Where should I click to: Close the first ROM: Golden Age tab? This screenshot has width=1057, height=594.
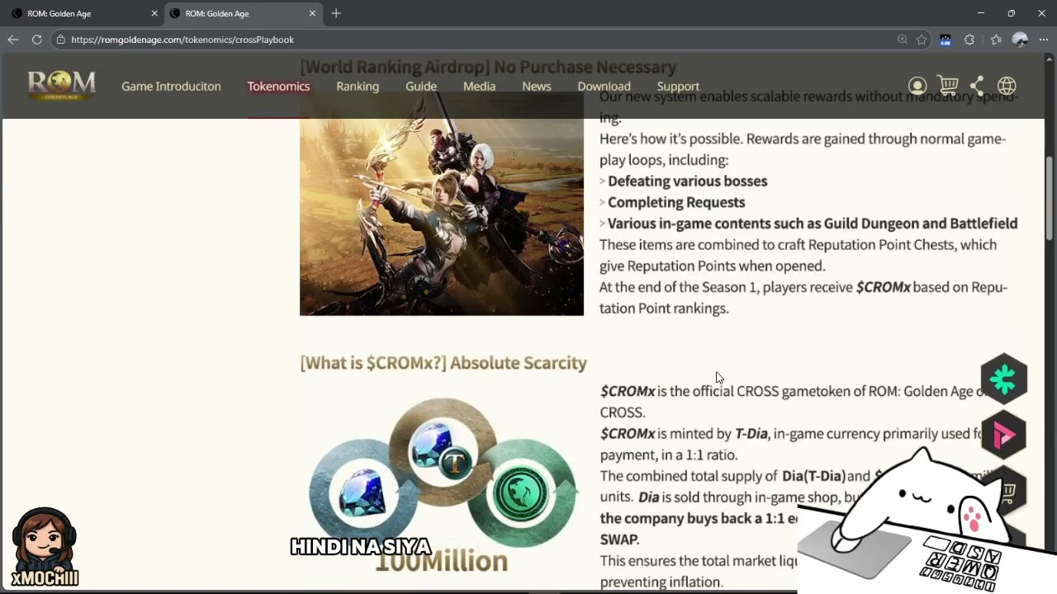(154, 13)
